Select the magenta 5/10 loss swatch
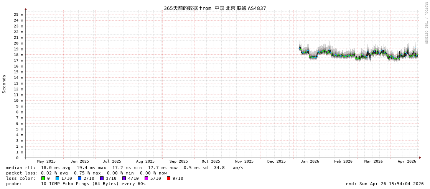Viewport: 430px width, 189px height. pos(146,178)
